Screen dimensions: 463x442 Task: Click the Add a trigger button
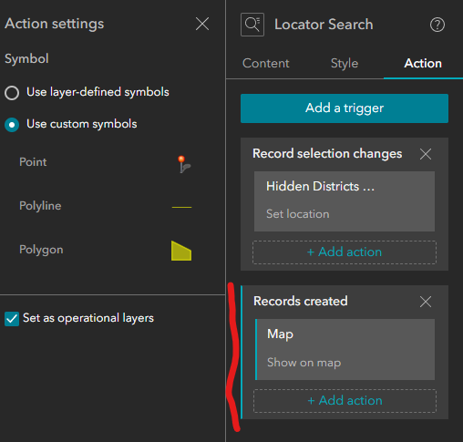[345, 108]
